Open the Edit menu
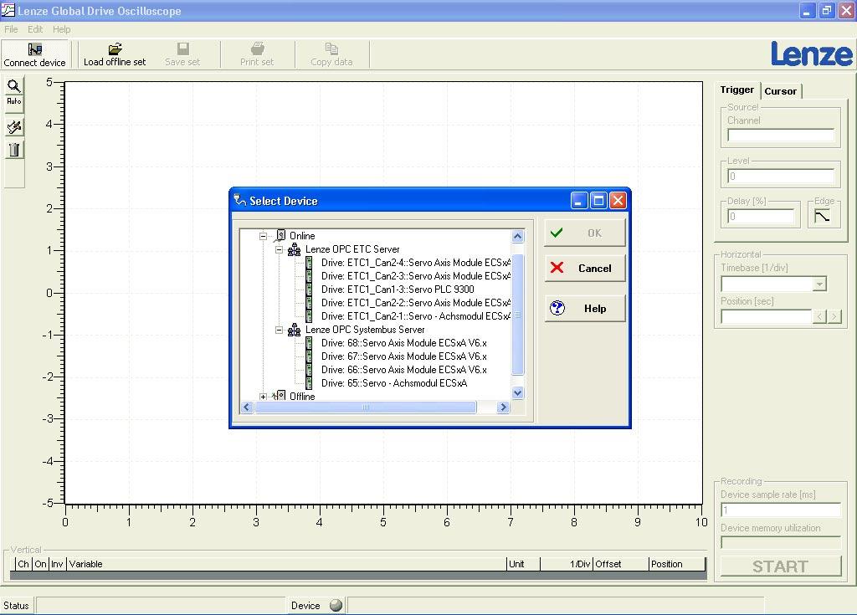This screenshot has height=615, width=857. 35,29
